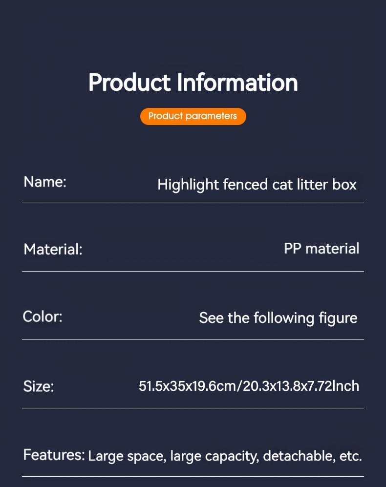Open the See the following figure text

point(278,318)
